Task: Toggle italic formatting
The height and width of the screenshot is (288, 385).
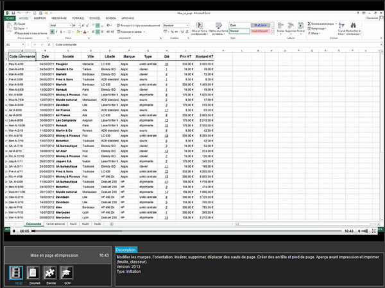Action: click(x=56, y=32)
